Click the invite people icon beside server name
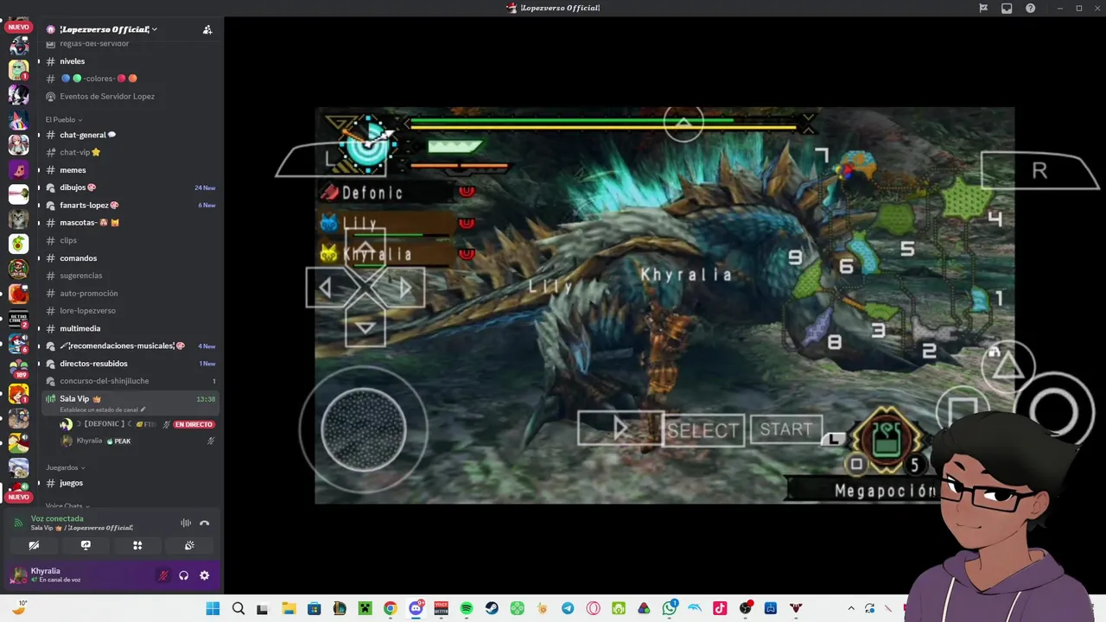The image size is (1106, 622). click(x=207, y=29)
